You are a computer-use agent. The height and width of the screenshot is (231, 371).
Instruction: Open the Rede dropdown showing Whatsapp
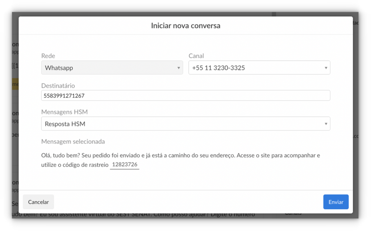tap(109, 68)
